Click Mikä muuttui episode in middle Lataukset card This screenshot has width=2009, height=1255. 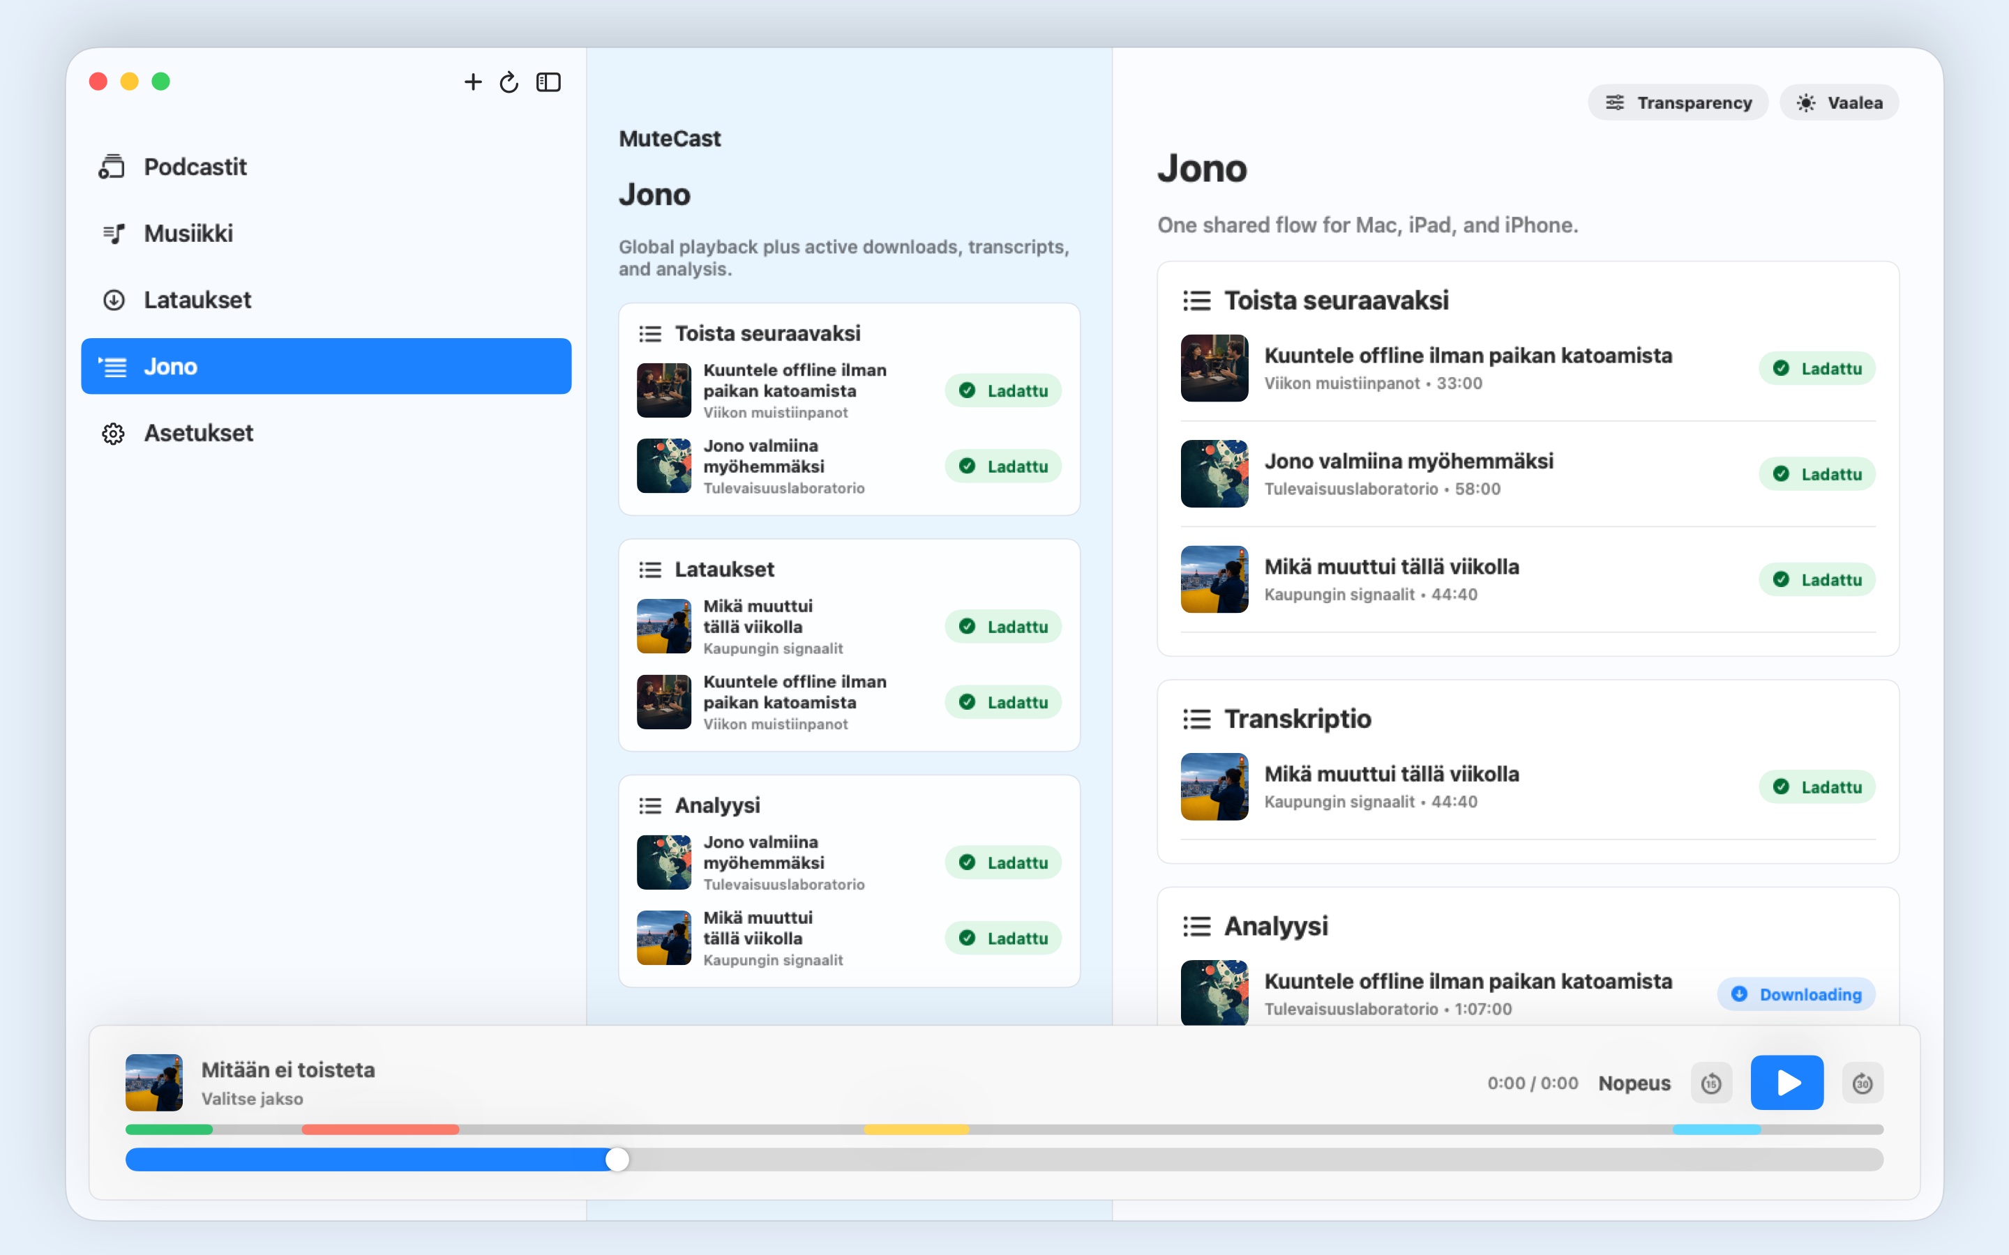point(848,626)
